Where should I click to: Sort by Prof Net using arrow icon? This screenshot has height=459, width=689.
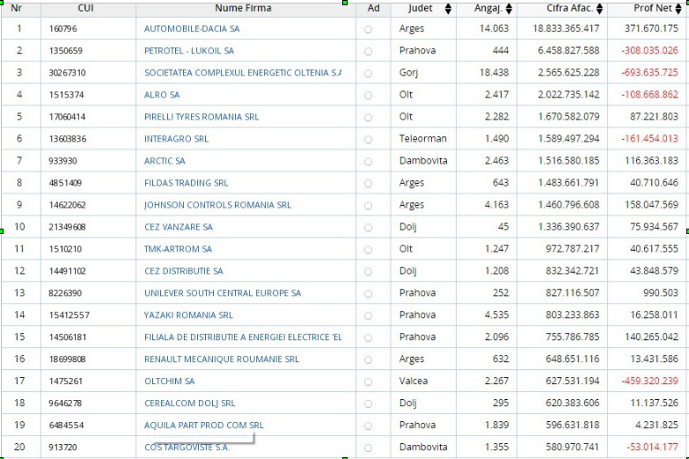pyautogui.click(x=678, y=9)
